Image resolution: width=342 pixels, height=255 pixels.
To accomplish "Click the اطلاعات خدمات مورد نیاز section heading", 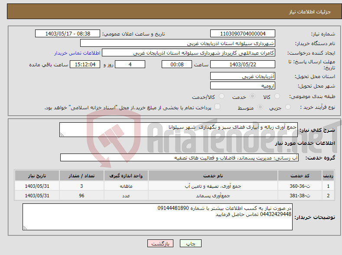I will pyautogui.click(x=305, y=143).
